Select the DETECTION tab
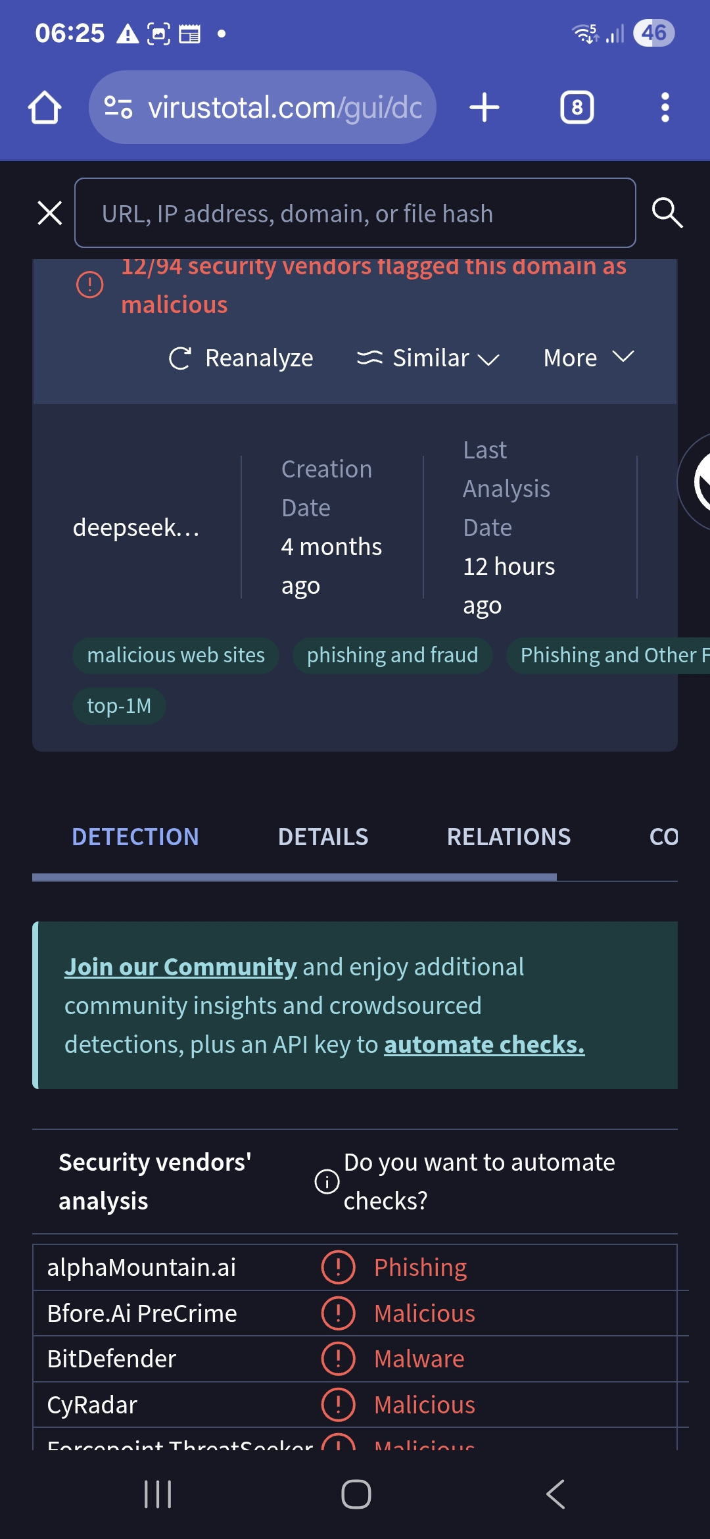This screenshot has height=1539, width=710. (x=135, y=837)
